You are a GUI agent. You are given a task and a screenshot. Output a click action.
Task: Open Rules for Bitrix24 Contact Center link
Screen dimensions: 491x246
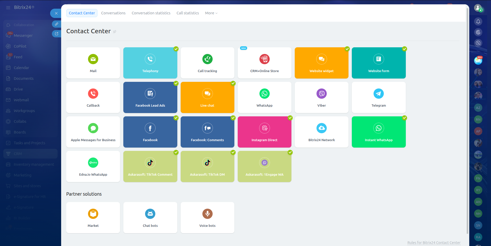coord(434,243)
